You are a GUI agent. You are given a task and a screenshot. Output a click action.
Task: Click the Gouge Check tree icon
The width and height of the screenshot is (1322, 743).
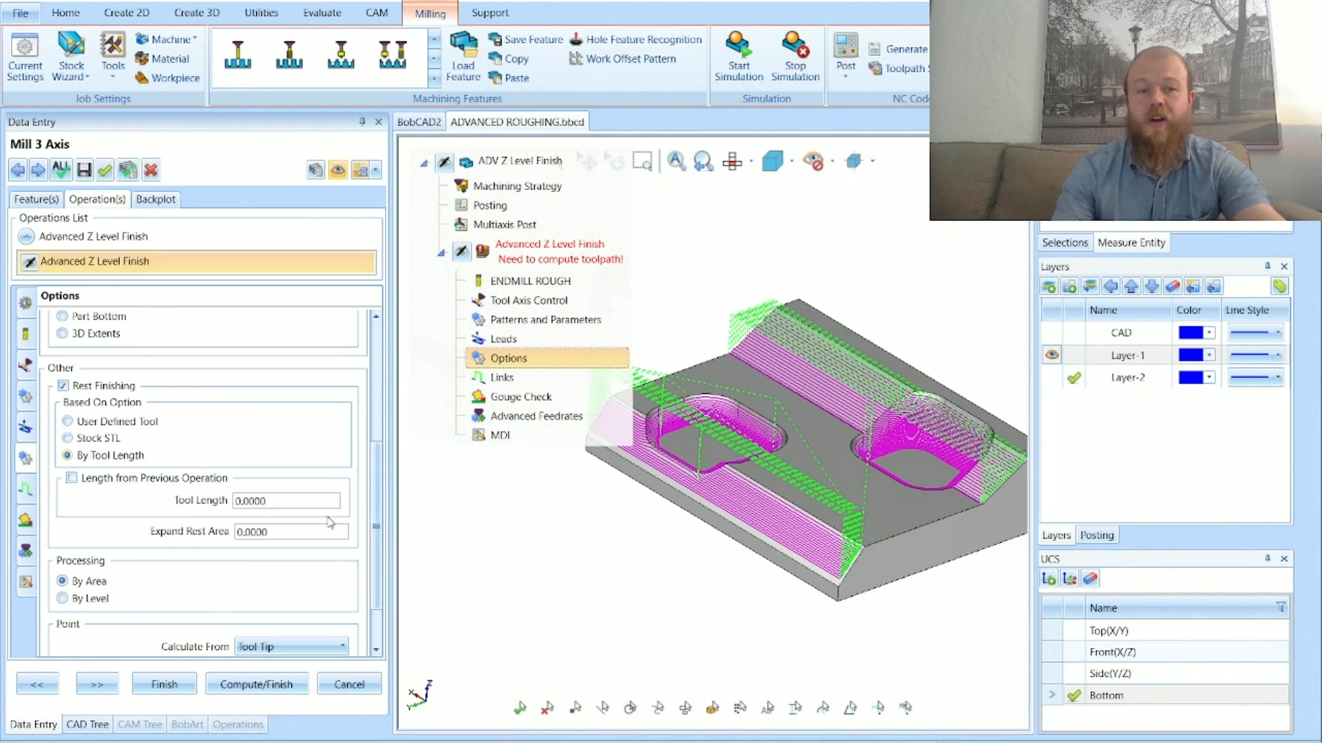pos(479,397)
